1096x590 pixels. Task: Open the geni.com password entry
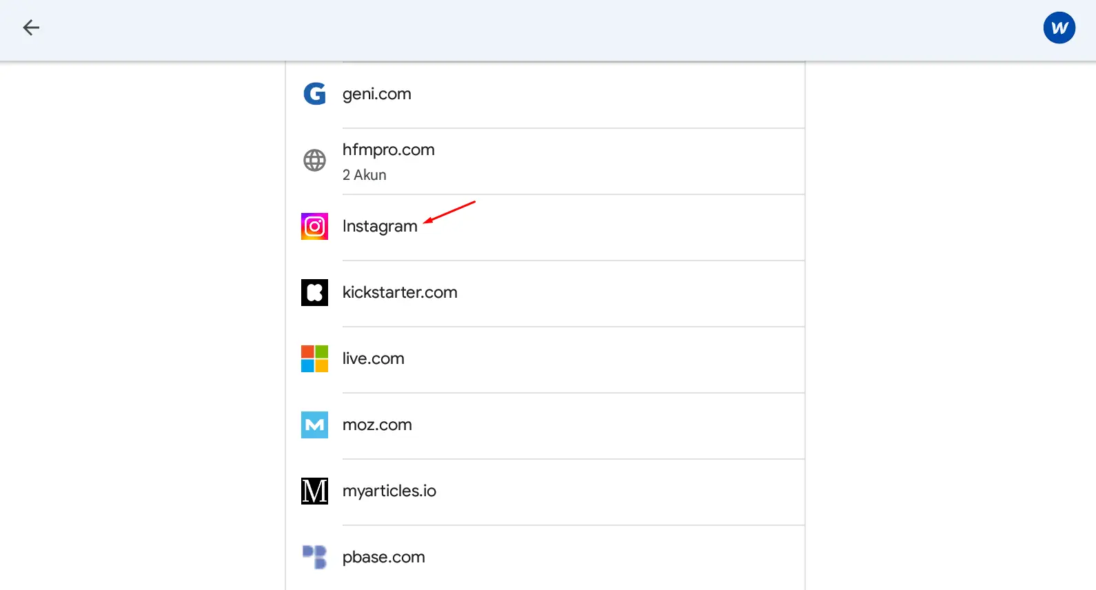545,95
